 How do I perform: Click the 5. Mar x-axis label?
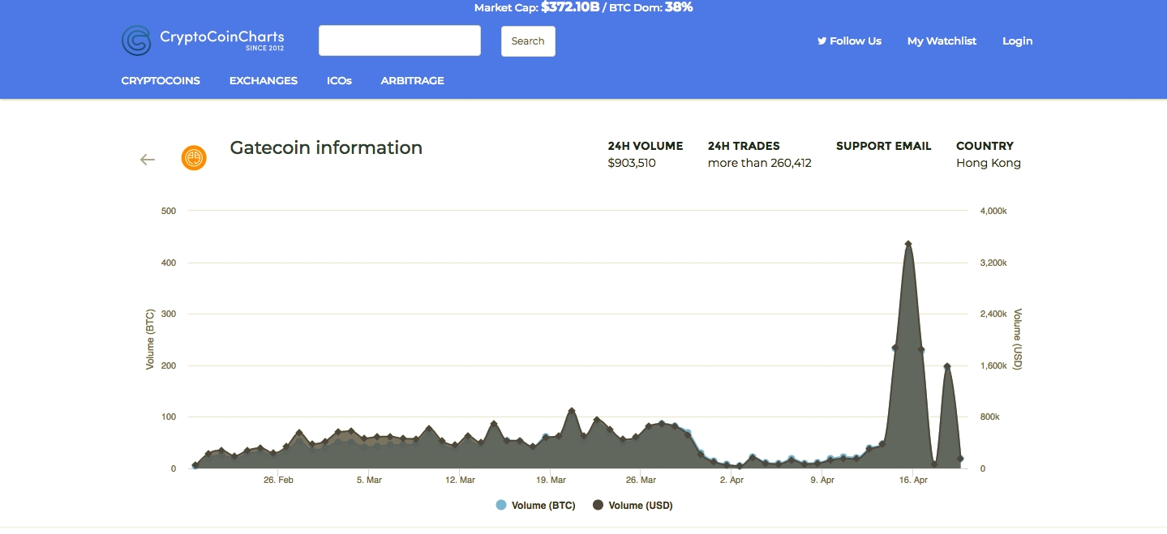[369, 481]
